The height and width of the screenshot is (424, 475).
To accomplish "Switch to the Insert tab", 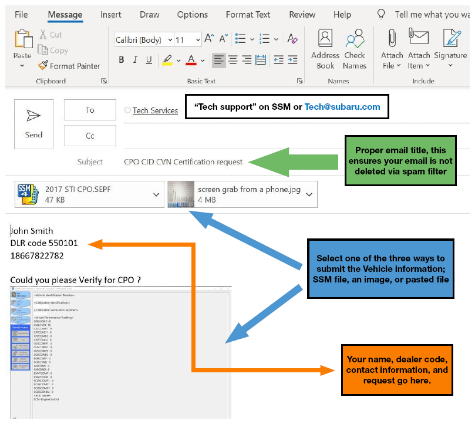I will tap(111, 15).
